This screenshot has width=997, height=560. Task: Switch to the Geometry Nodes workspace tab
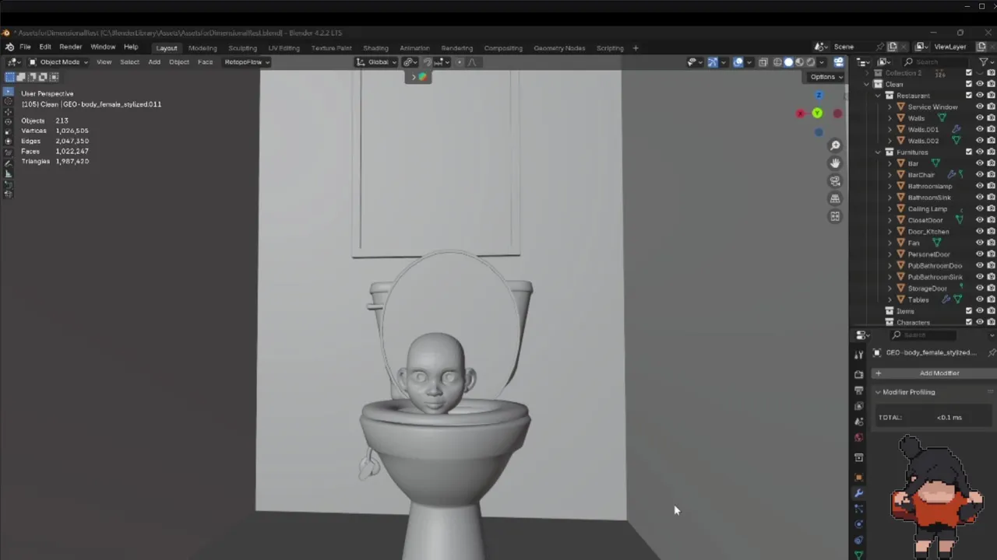point(559,48)
